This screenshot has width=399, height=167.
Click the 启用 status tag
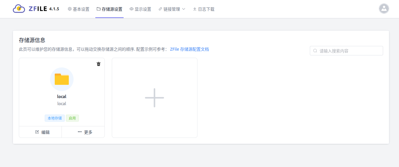(72, 118)
